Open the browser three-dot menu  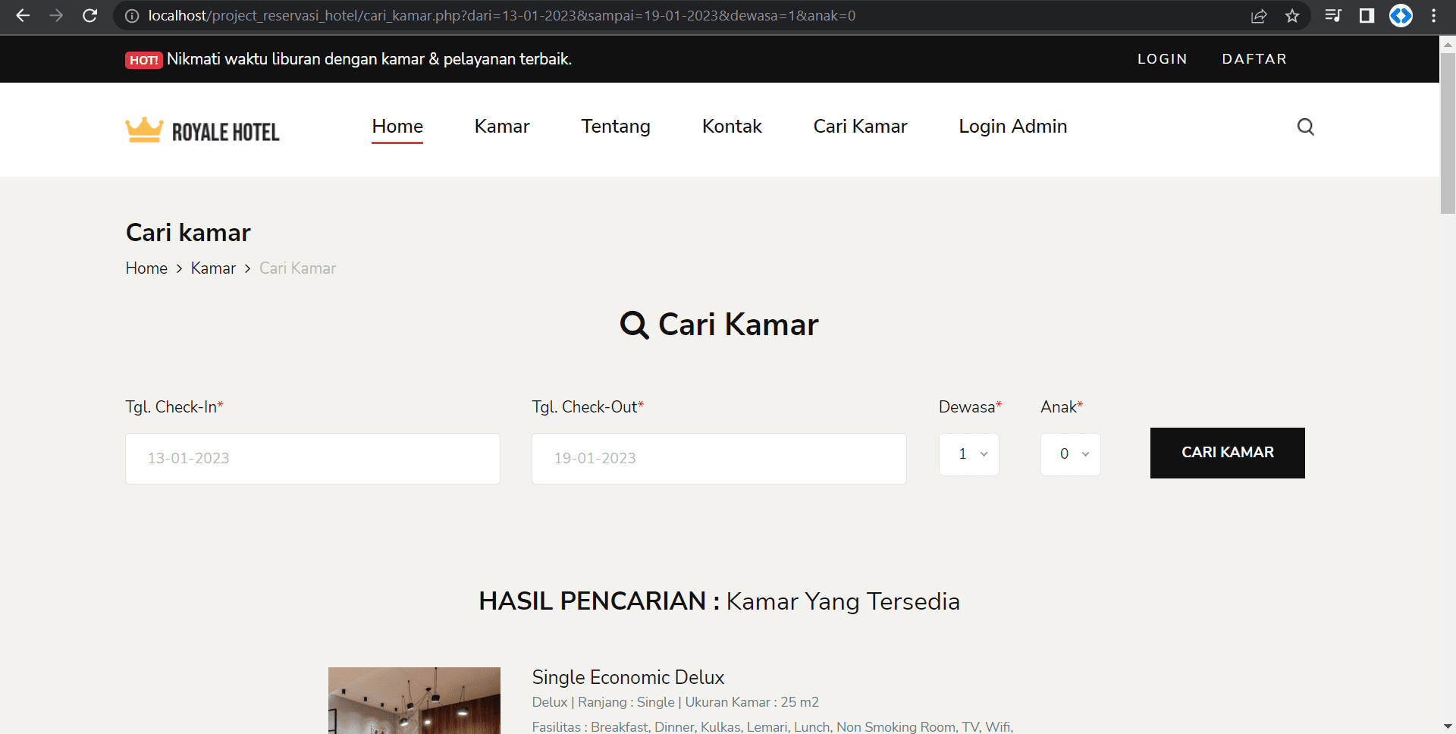(x=1433, y=16)
